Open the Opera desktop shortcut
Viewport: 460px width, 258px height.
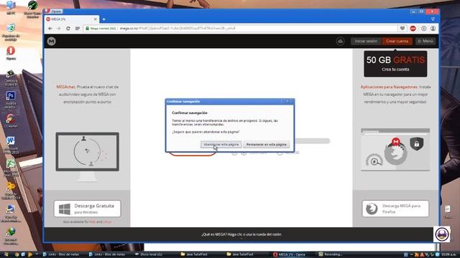click(x=11, y=53)
